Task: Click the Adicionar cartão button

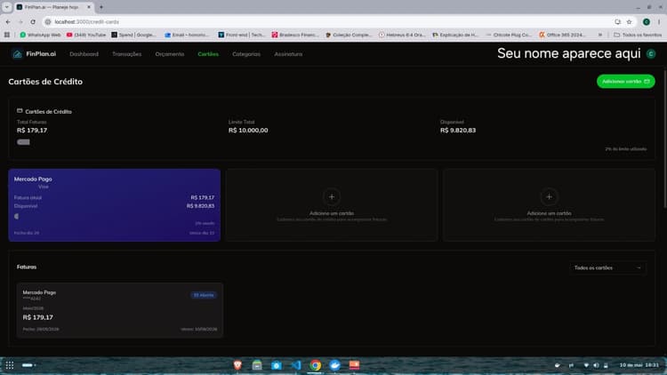Action: point(626,81)
